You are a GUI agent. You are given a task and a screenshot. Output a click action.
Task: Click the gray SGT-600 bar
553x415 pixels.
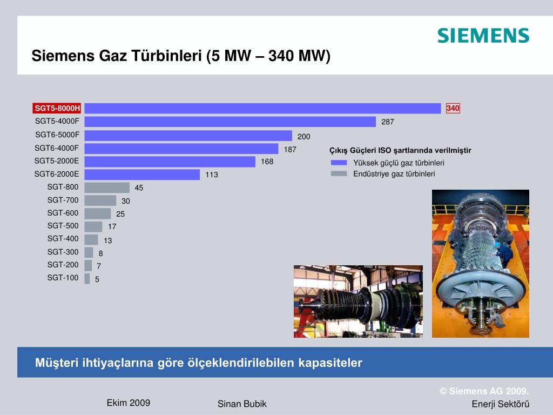pos(98,213)
